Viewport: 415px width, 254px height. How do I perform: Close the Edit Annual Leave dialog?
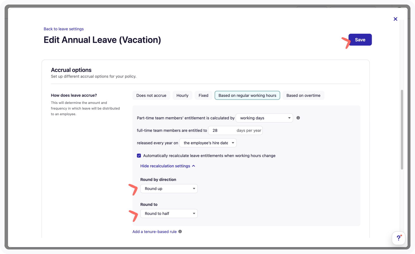tap(395, 19)
